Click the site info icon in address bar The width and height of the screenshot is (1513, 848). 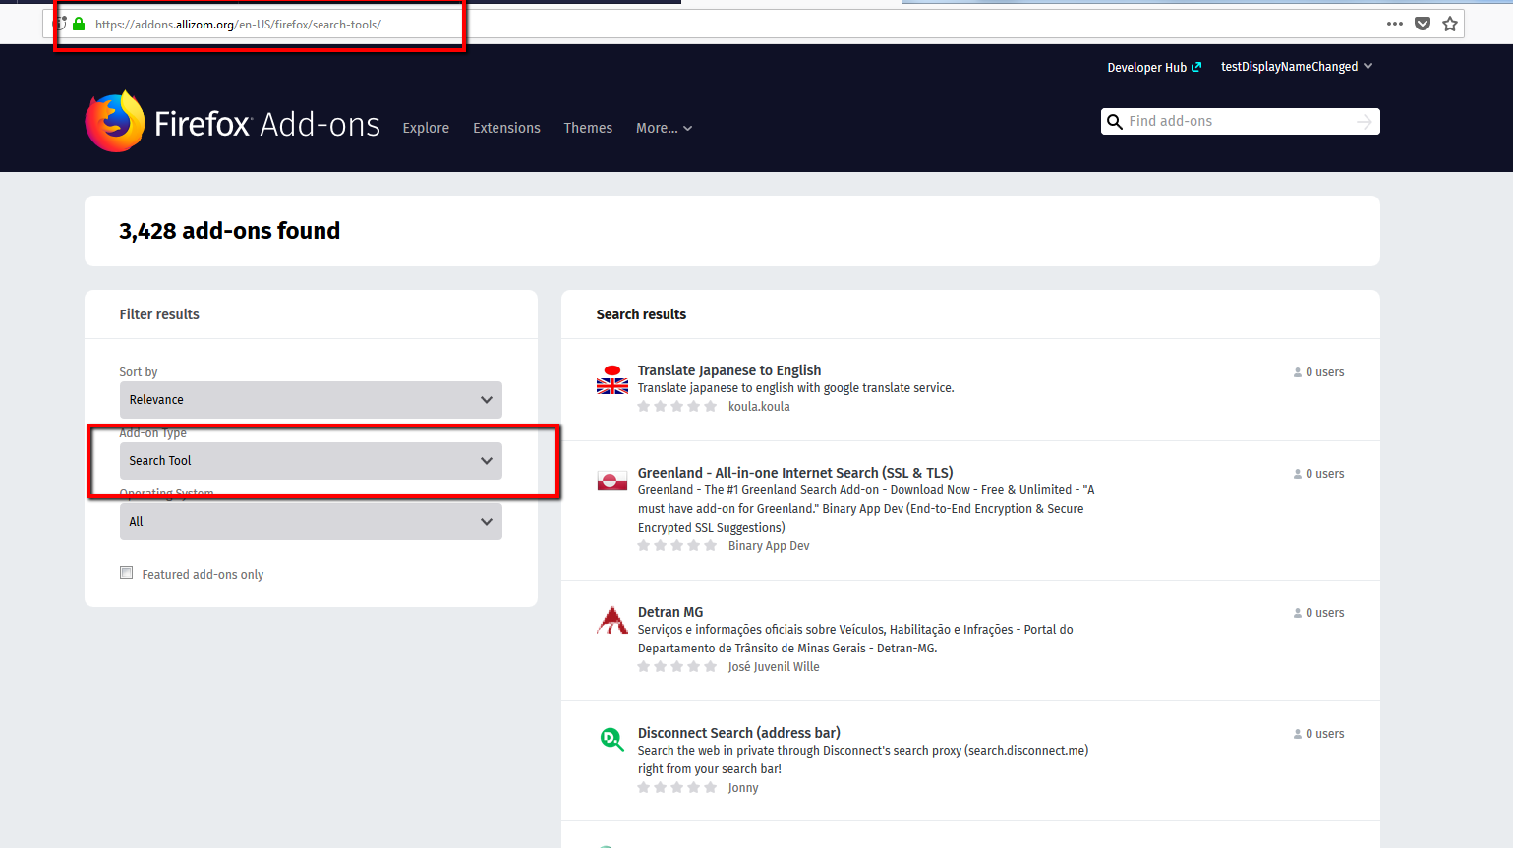(x=60, y=24)
